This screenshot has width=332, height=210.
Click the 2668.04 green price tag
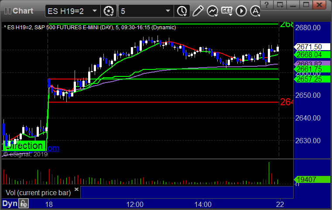312,55
